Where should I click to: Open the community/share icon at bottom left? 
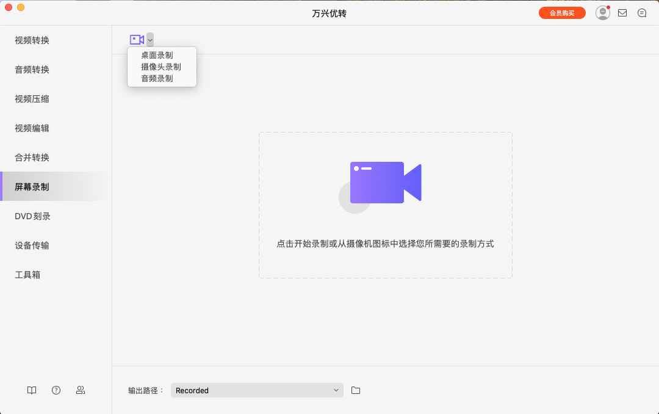coord(80,390)
